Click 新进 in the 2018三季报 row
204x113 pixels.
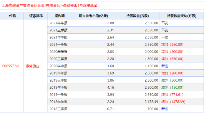[x=165, y=109]
